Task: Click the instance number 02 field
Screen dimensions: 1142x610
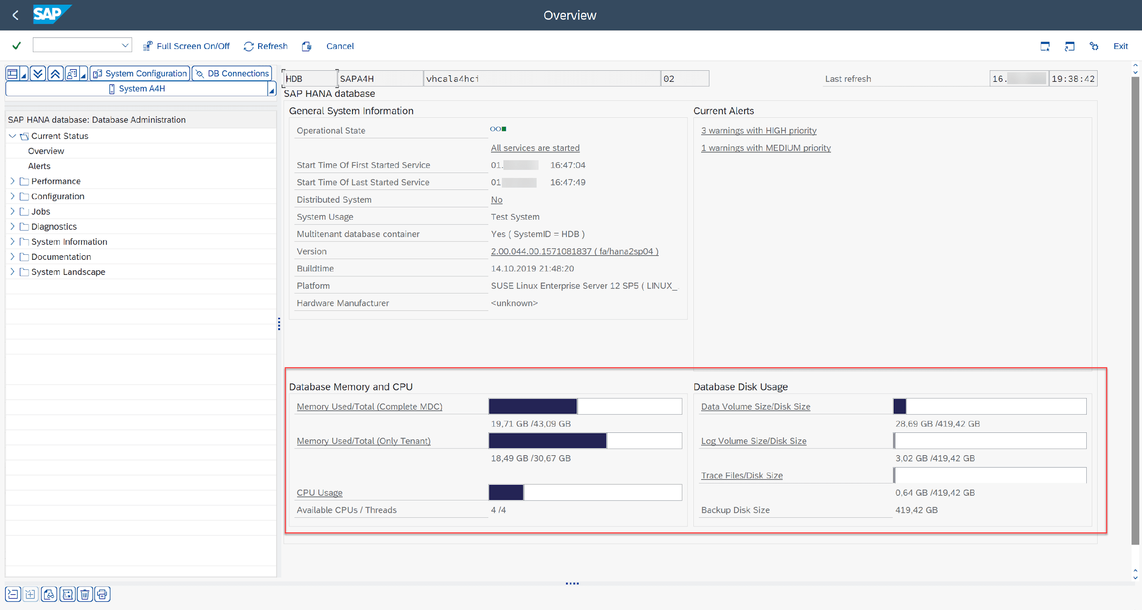Action: (x=684, y=79)
